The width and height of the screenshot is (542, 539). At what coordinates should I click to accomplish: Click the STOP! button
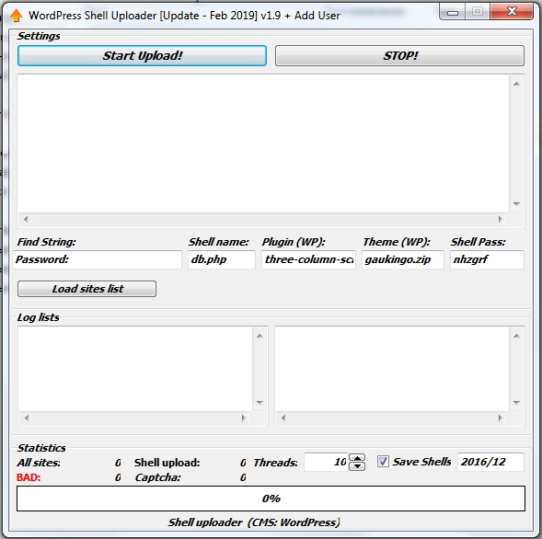[x=399, y=55]
